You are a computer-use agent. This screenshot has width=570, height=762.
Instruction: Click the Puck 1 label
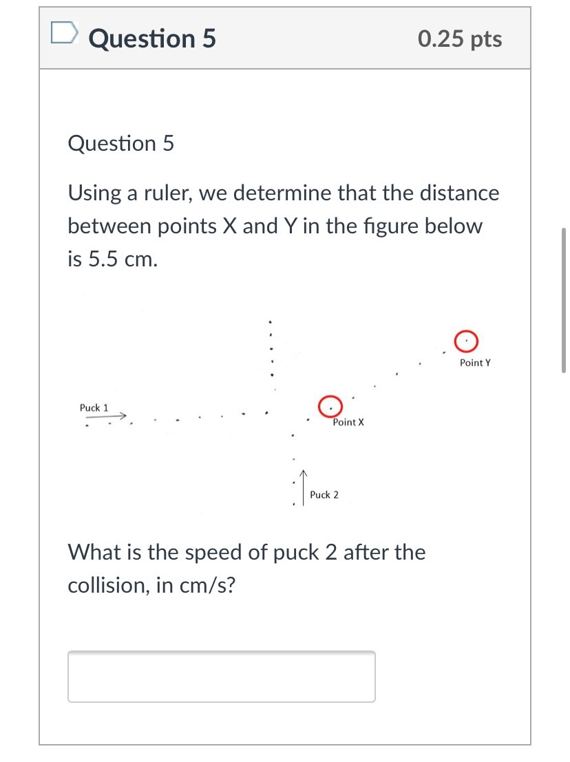tap(94, 408)
